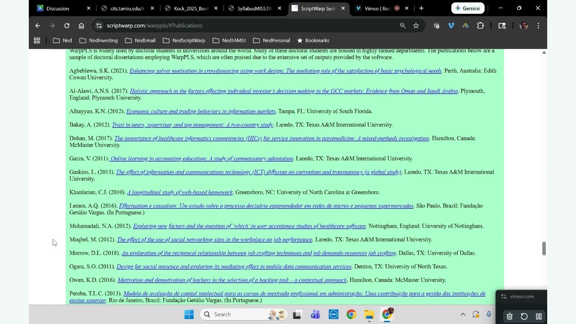The width and height of the screenshot is (576, 324).
Task: Open the NedInvesting bookmarks folder
Action: (x=99, y=40)
